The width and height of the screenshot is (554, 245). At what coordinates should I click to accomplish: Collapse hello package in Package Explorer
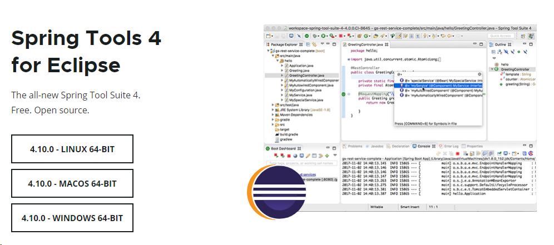coord(277,61)
